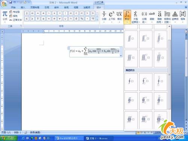Open the 矩阵 (Matrix) dropdown

tap(183, 17)
